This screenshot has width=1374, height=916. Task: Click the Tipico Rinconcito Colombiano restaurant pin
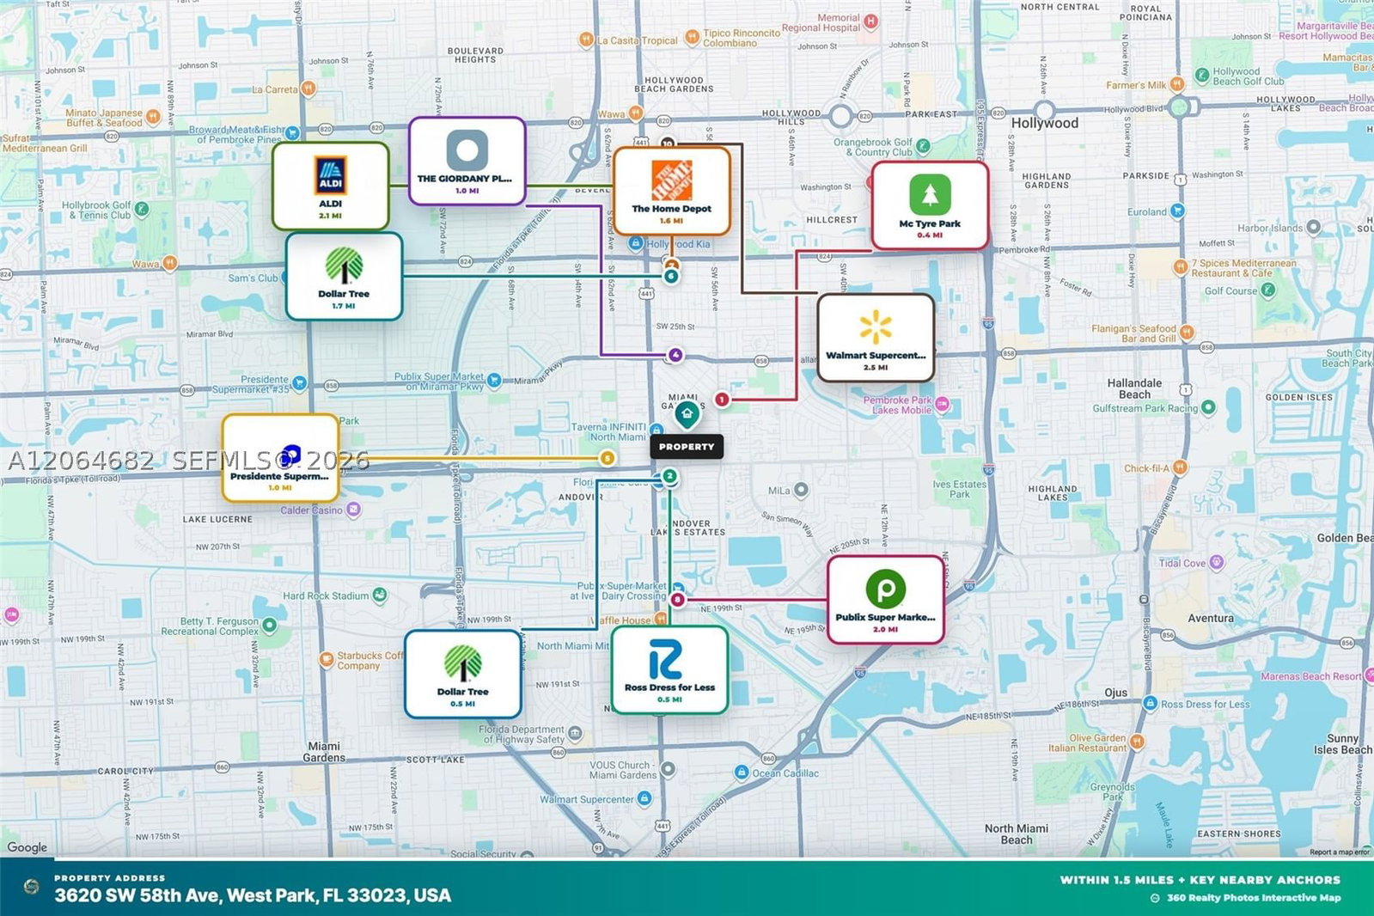click(693, 38)
